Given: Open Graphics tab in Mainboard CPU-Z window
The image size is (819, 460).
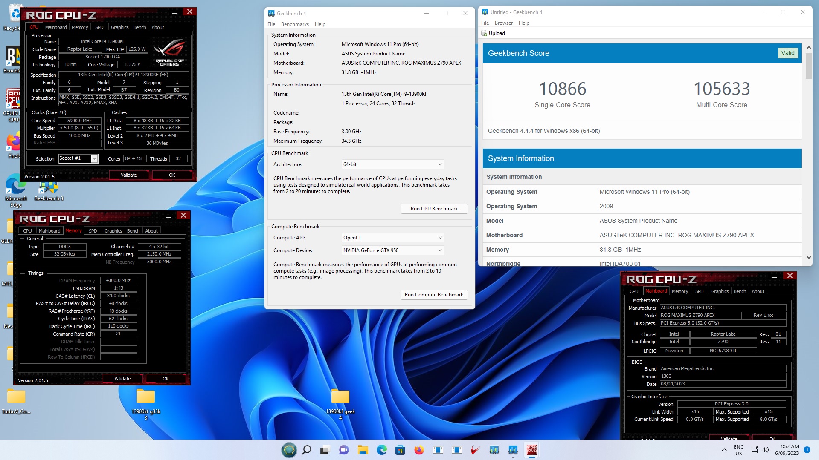Looking at the screenshot, I should coord(720,291).
